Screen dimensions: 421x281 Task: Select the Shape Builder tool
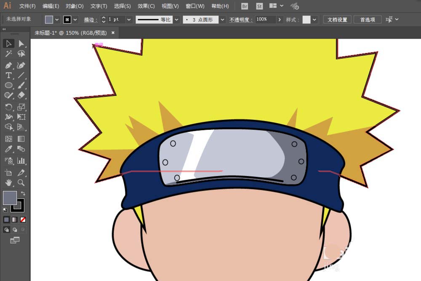(x=8, y=127)
